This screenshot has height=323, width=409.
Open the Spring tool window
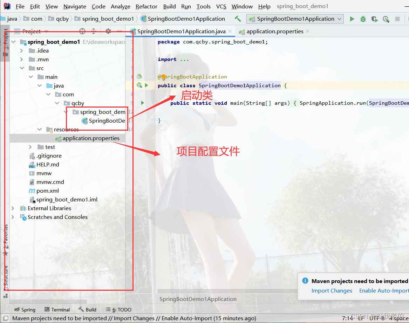click(25, 309)
